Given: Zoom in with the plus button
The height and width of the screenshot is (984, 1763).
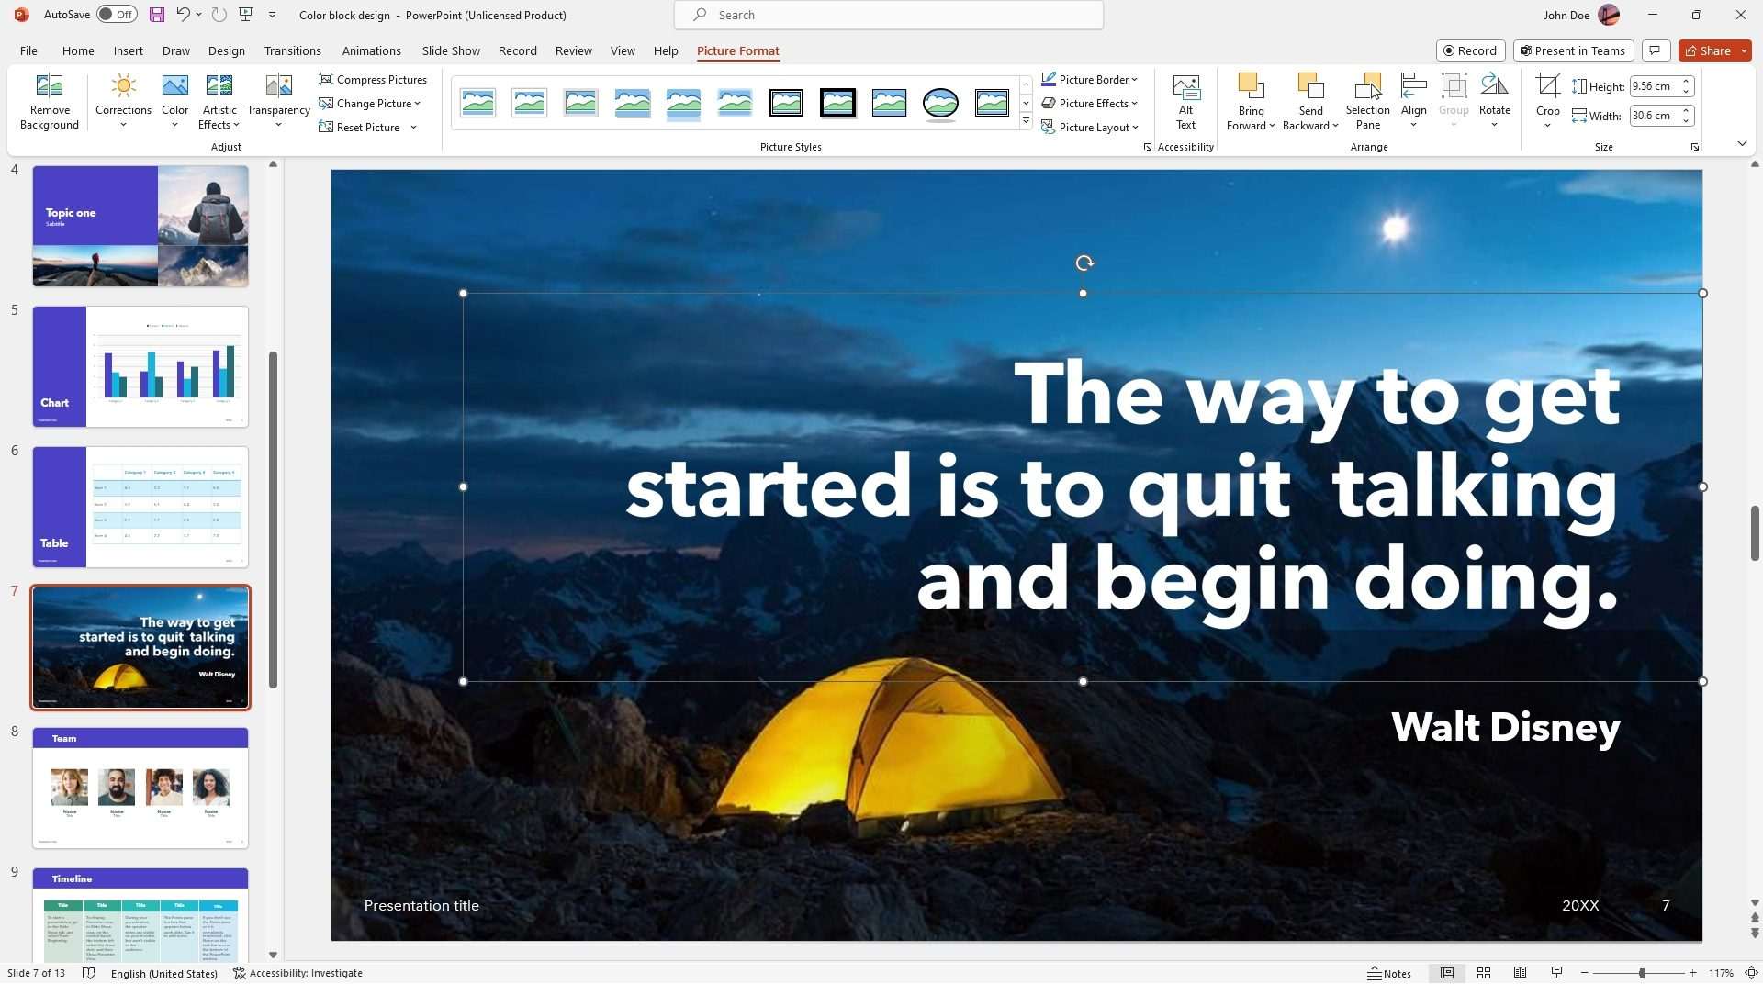Looking at the screenshot, I should [x=1692, y=973].
